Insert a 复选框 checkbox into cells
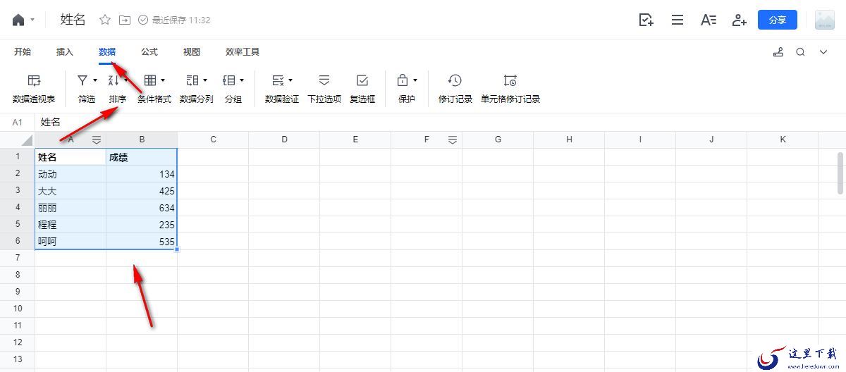The image size is (846, 372). coord(362,89)
